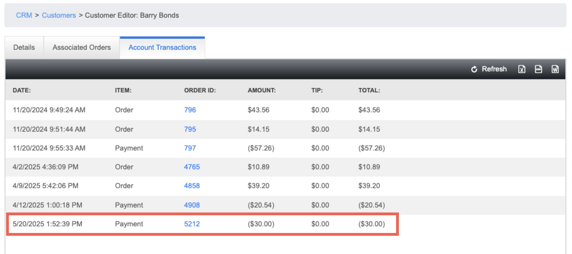
Task: Open the Associated Orders tab
Action: pyautogui.click(x=82, y=47)
